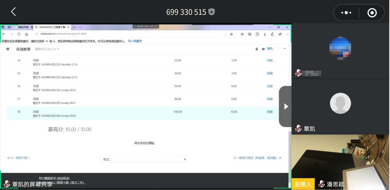Screen dimensions: 390x190
Task: Open the 简体中文 (zh_cn) language dropdown
Action: click(47, 49)
